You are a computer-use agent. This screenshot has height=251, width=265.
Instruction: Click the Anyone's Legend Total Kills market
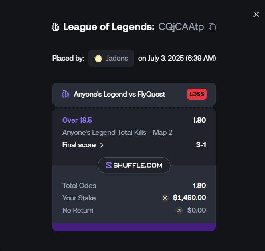click(x=117, y=132)
